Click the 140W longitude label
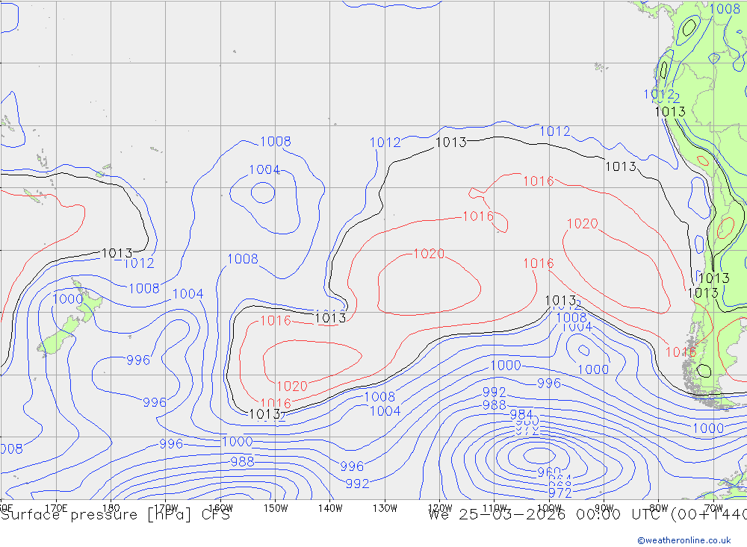The image size is (747, 547). [330, 508]
